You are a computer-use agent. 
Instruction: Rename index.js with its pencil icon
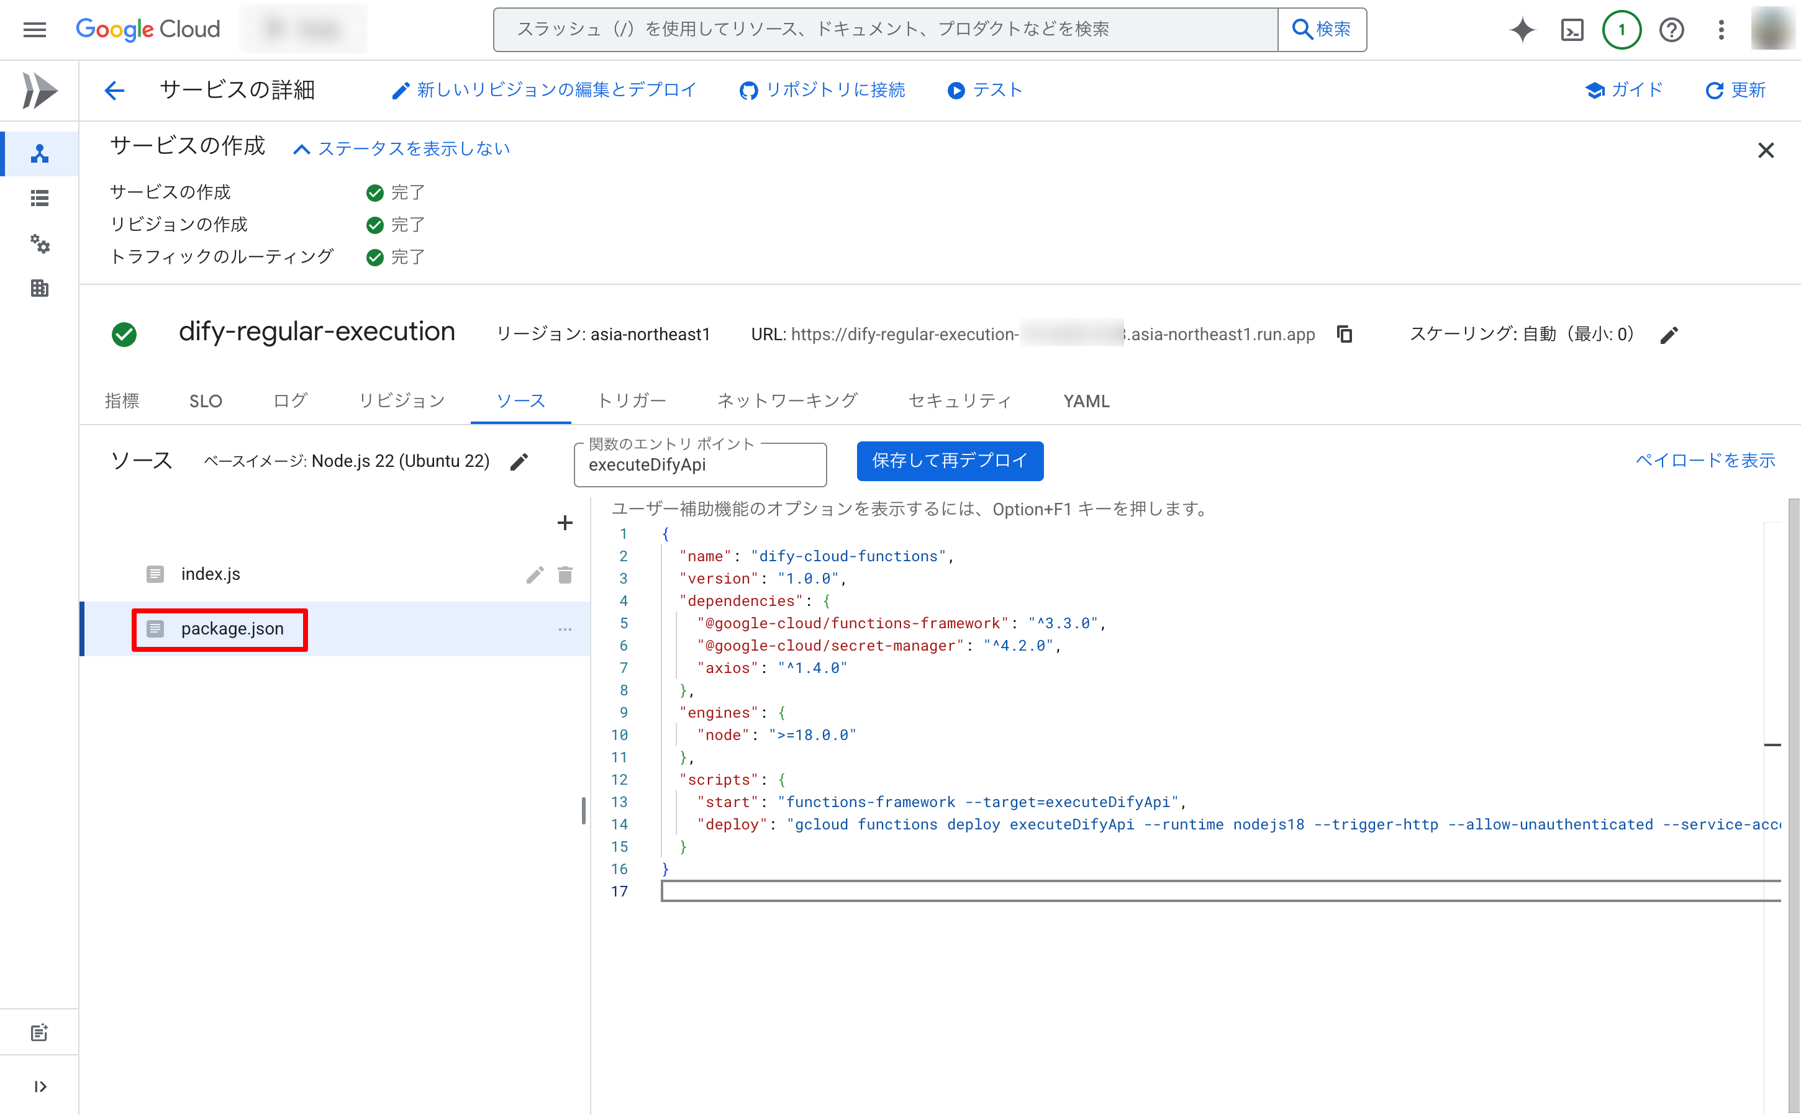[535, 574]
